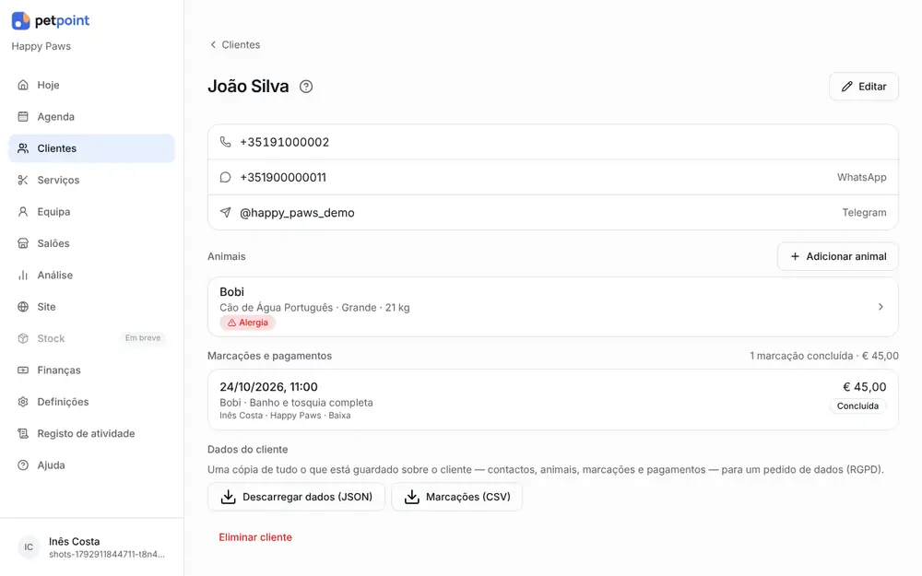Open the 24/10/2026, 11:00 appointment card
Screen dimensions: 922x576
point(552,400)
